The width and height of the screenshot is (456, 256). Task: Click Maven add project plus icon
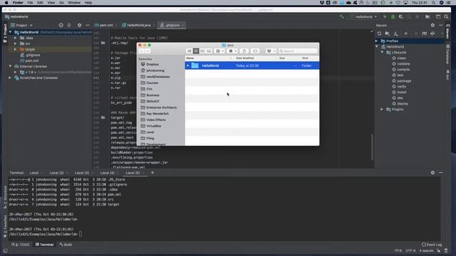pyautogui.click(x=405, y=33)
